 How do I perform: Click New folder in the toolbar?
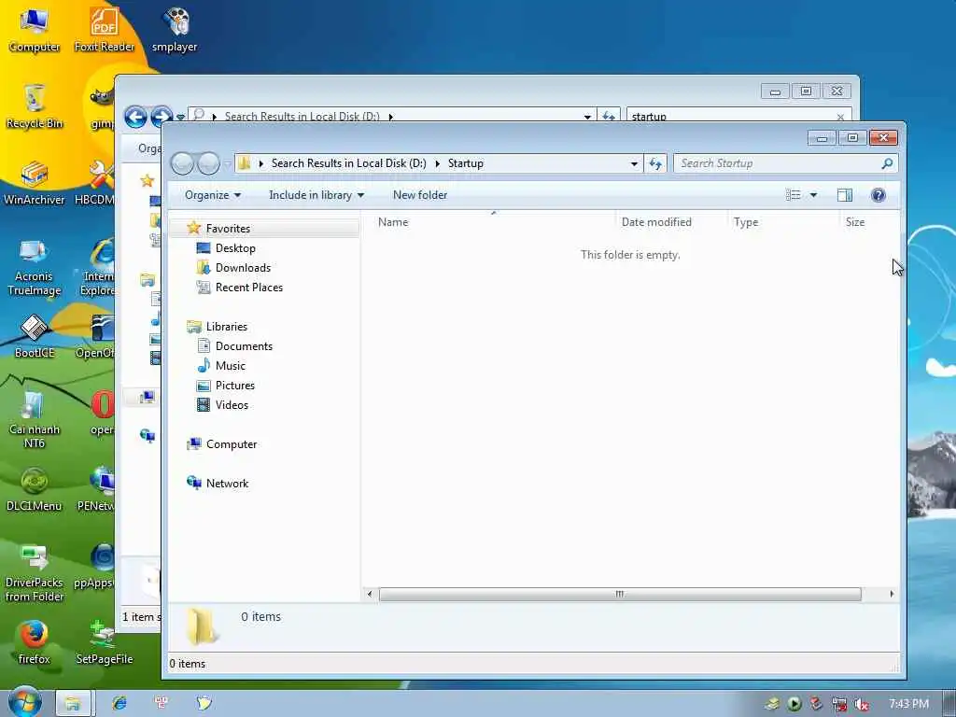coord(420,195)
